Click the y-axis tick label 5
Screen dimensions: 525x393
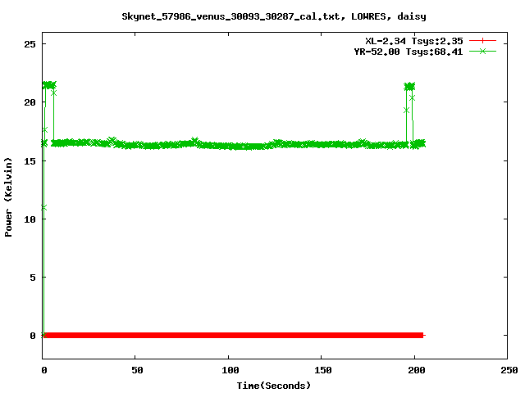click(33, 278)
